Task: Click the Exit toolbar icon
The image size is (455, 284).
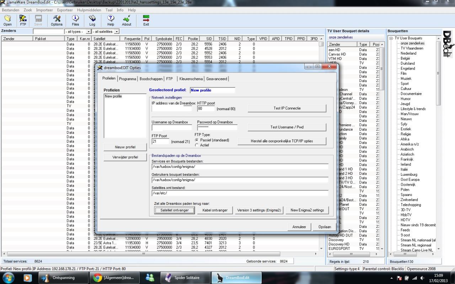Action: [x=146, y=20]
